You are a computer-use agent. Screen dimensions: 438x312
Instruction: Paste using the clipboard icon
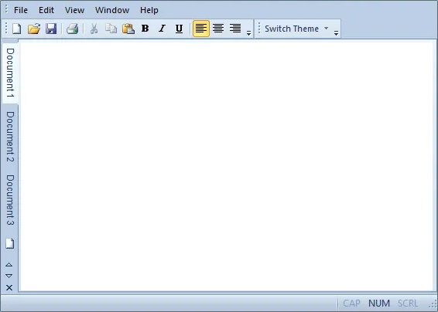pyautogui.click(x=128, y=29)
